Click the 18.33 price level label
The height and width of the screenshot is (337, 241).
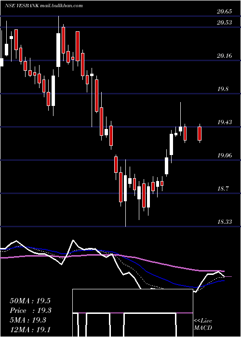pos(225,222)
